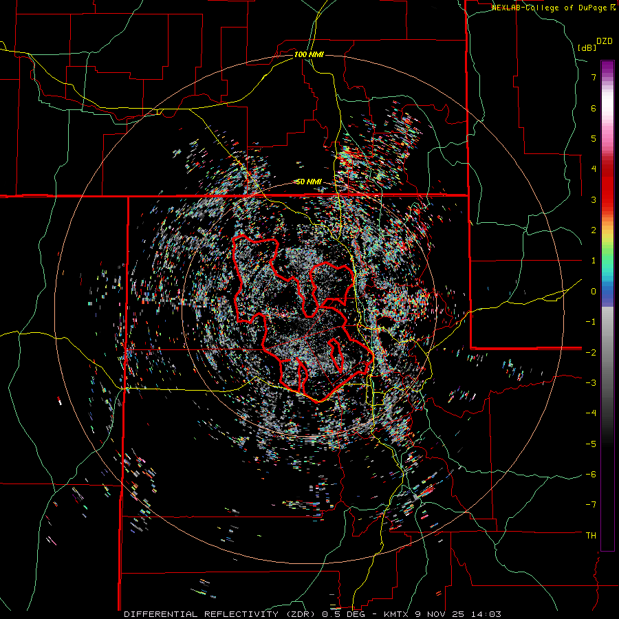
Task: Select the 0 value on color scale
Action: click(594, 292)
